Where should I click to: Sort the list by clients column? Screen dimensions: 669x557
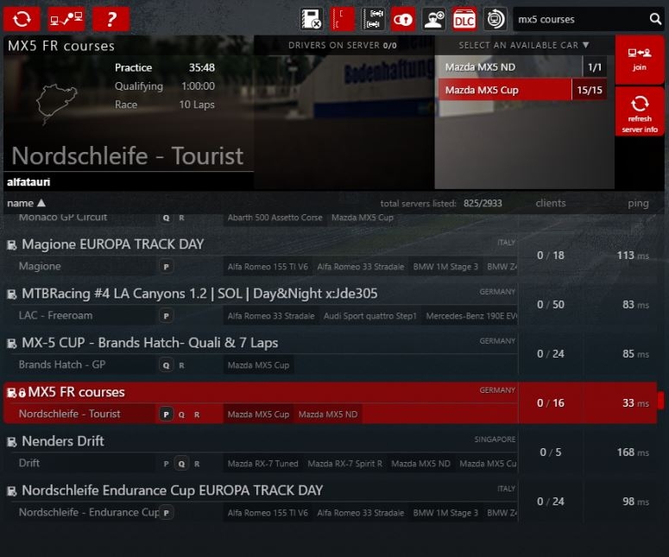point(551,203)
